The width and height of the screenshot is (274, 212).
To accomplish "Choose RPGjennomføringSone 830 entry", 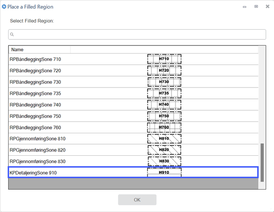I will (x=133, y=161).
